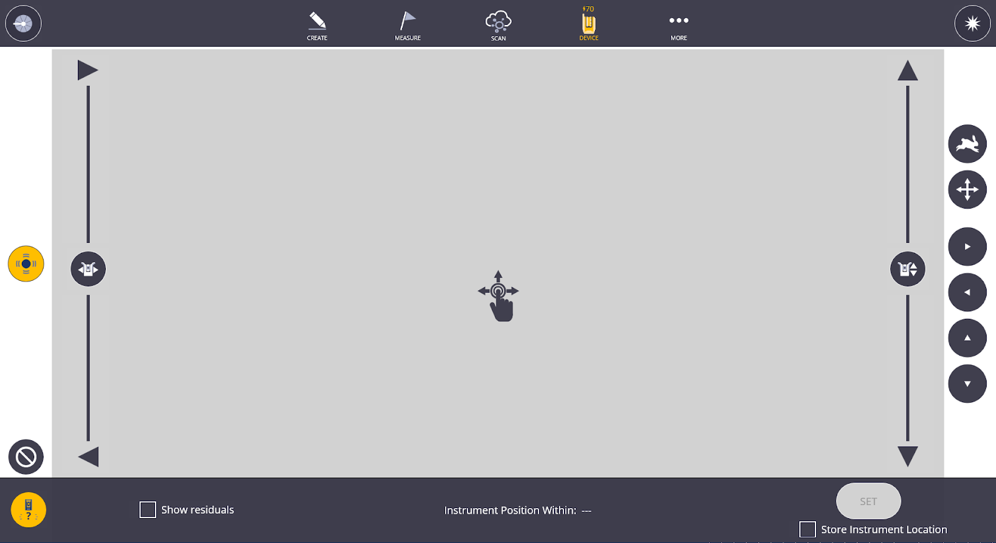Open the Device instrument menu
Screen dimensions: 996x543
pos(588,26)
